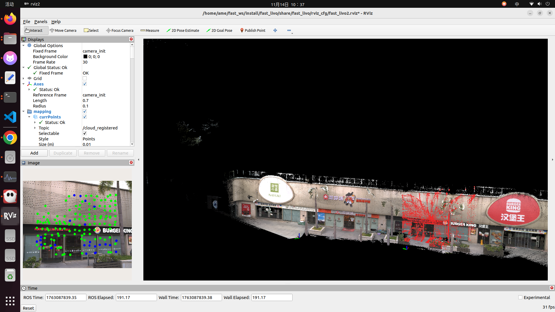Expand Status: Ok under currPoints
555x312 pixels.
tap(35, 122)
